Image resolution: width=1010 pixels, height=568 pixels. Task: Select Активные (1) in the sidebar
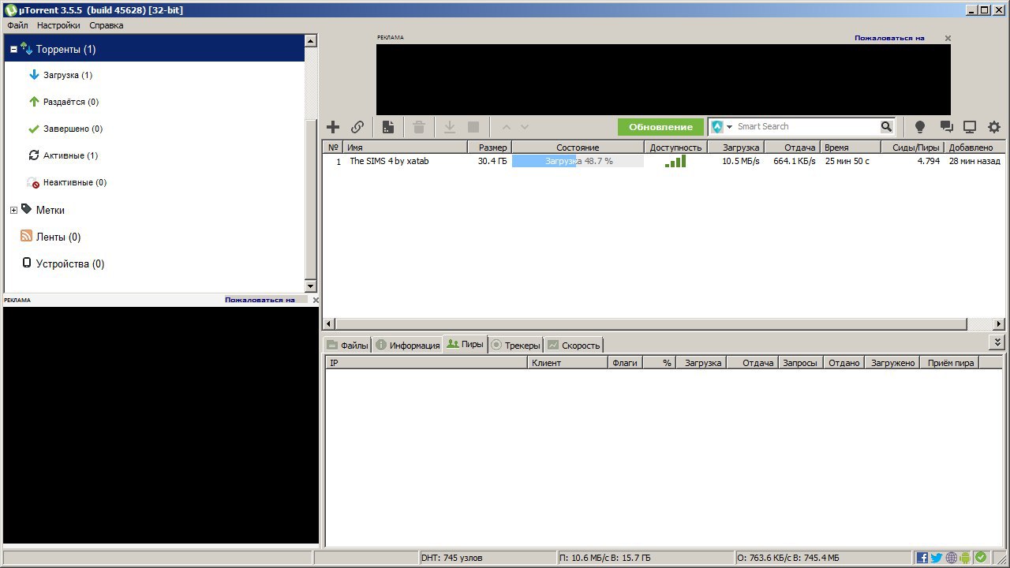70,156
